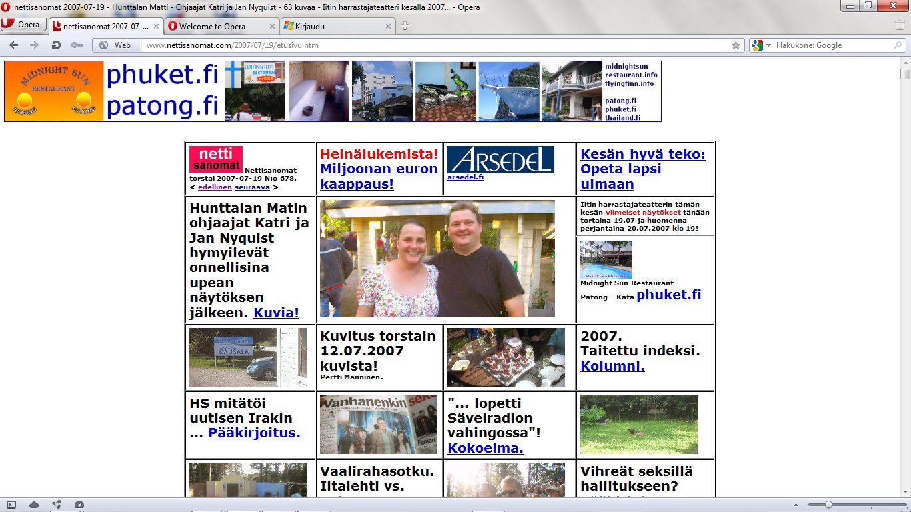Viewport: 911px width, 512px height.
Task: Click the Opera Unite share icon
Action: [x=57, y=505]
